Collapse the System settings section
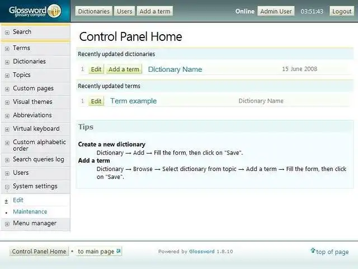358x269 pixels. pyautogui.click(x=7, y=187)
